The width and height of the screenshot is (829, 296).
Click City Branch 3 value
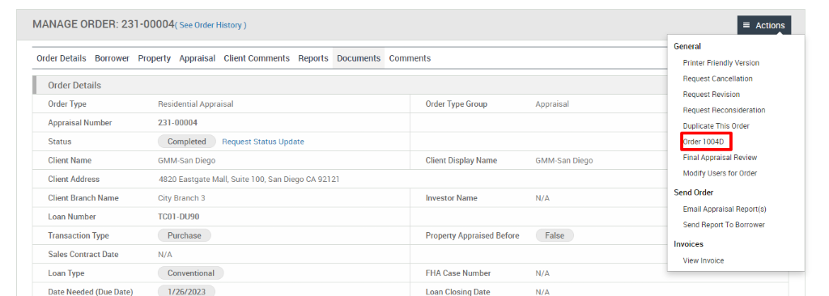pos(181,198)
